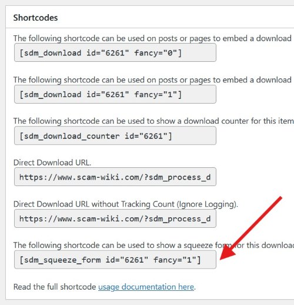Select the sdm_download fancy="1" shortcode field
This screenshot has height=305, width=294.
click(x=115, y=94)
